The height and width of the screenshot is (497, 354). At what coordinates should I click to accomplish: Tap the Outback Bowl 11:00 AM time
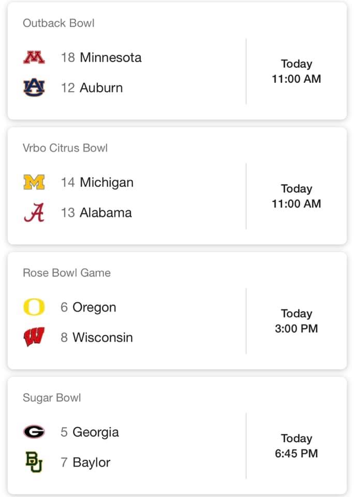point(297,79)
